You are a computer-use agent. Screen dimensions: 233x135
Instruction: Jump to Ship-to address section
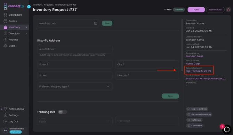[x=197, y=109]
